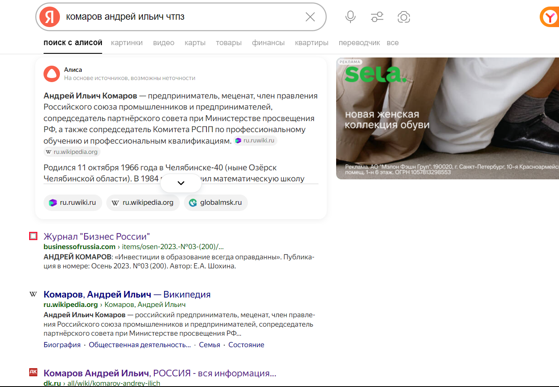559x387 pixels.
Task: Go to "Общественная деятельность..." sitelink
Action: click(x=140, y=345)
